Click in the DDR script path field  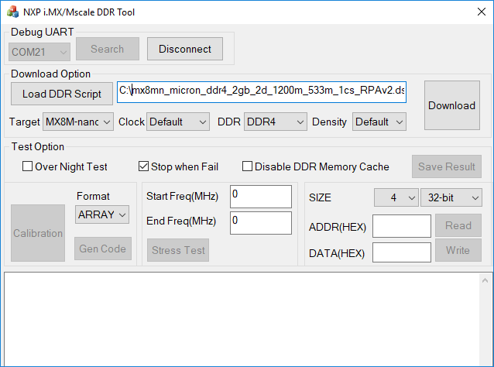[261, 91]
